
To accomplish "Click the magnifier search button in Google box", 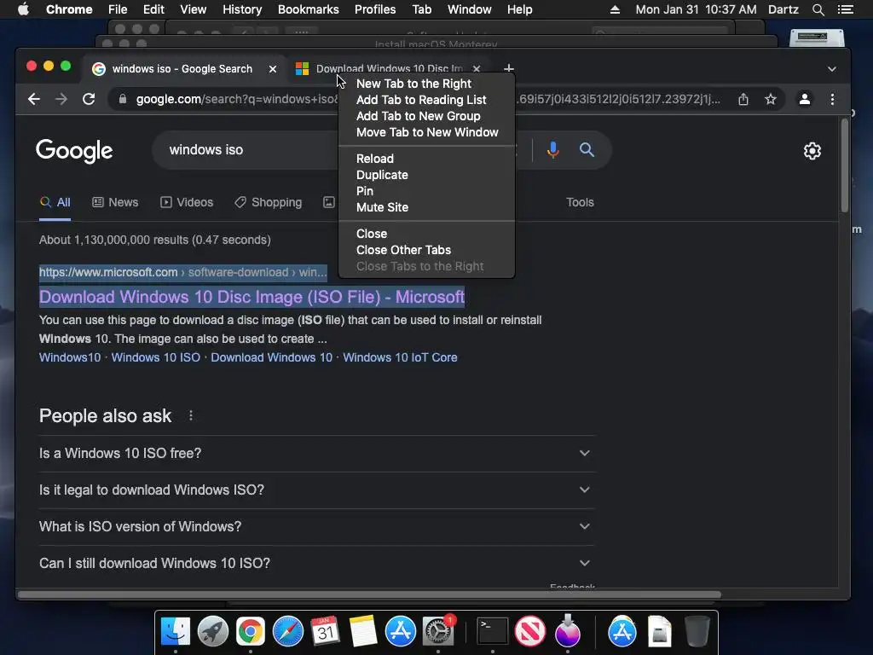I will click(587, 150).
